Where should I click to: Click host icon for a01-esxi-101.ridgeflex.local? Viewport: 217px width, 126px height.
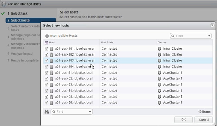pyautogui.click(x=51, y=49)
